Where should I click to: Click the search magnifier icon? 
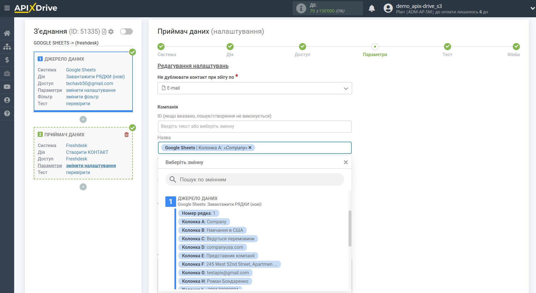[x=173, y=179]
